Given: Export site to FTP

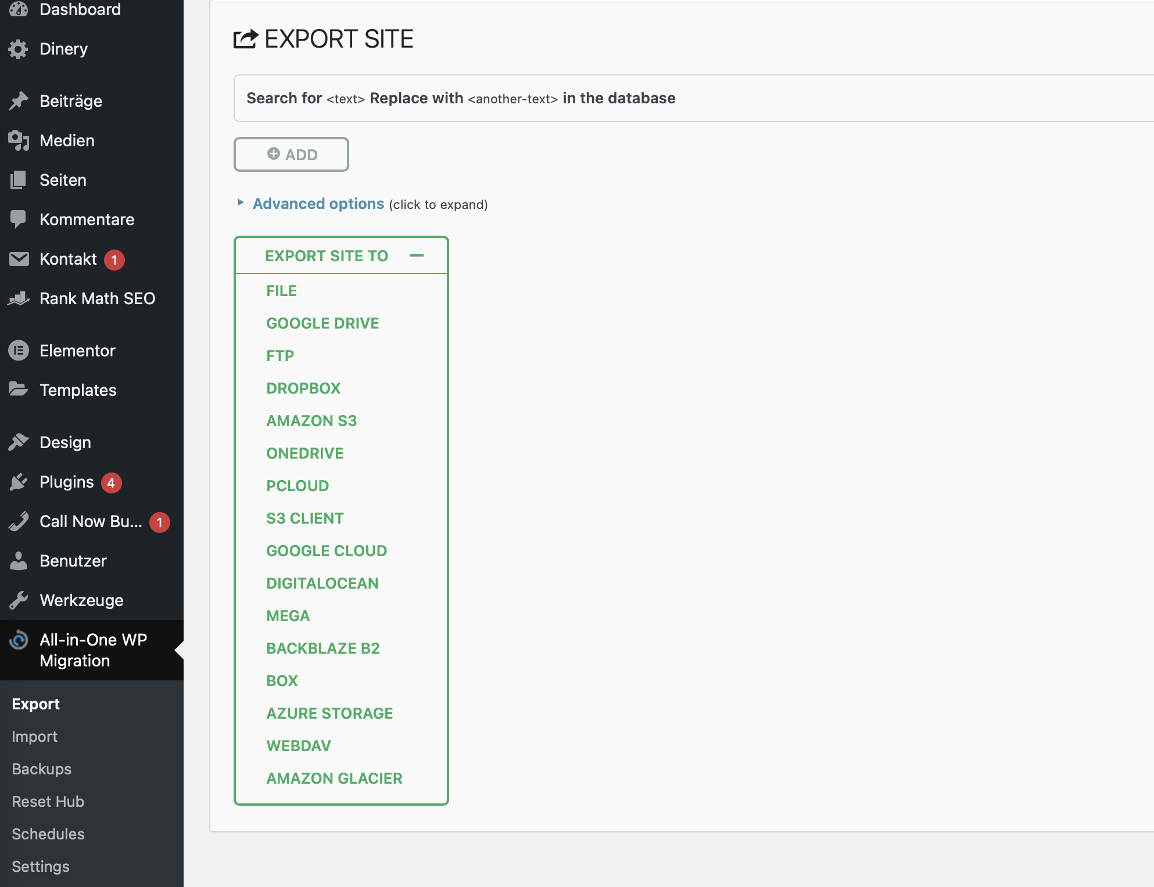Looking at the screenshot, I should click(280, 356).
